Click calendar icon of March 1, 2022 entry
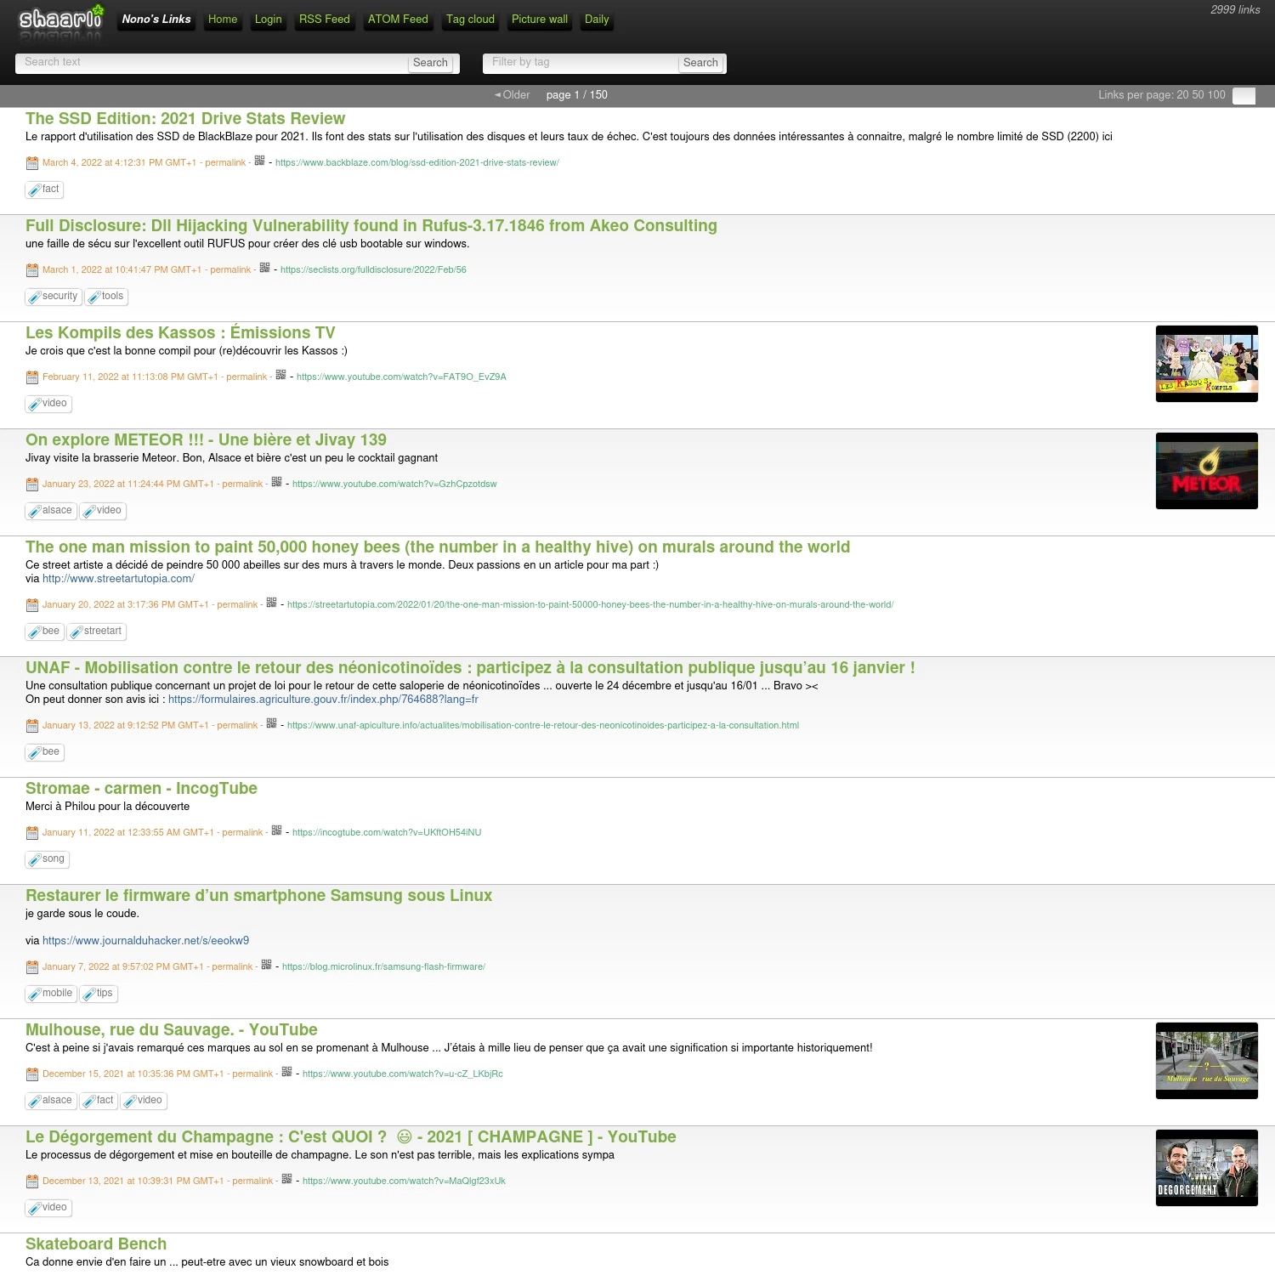 coord(32,269)
